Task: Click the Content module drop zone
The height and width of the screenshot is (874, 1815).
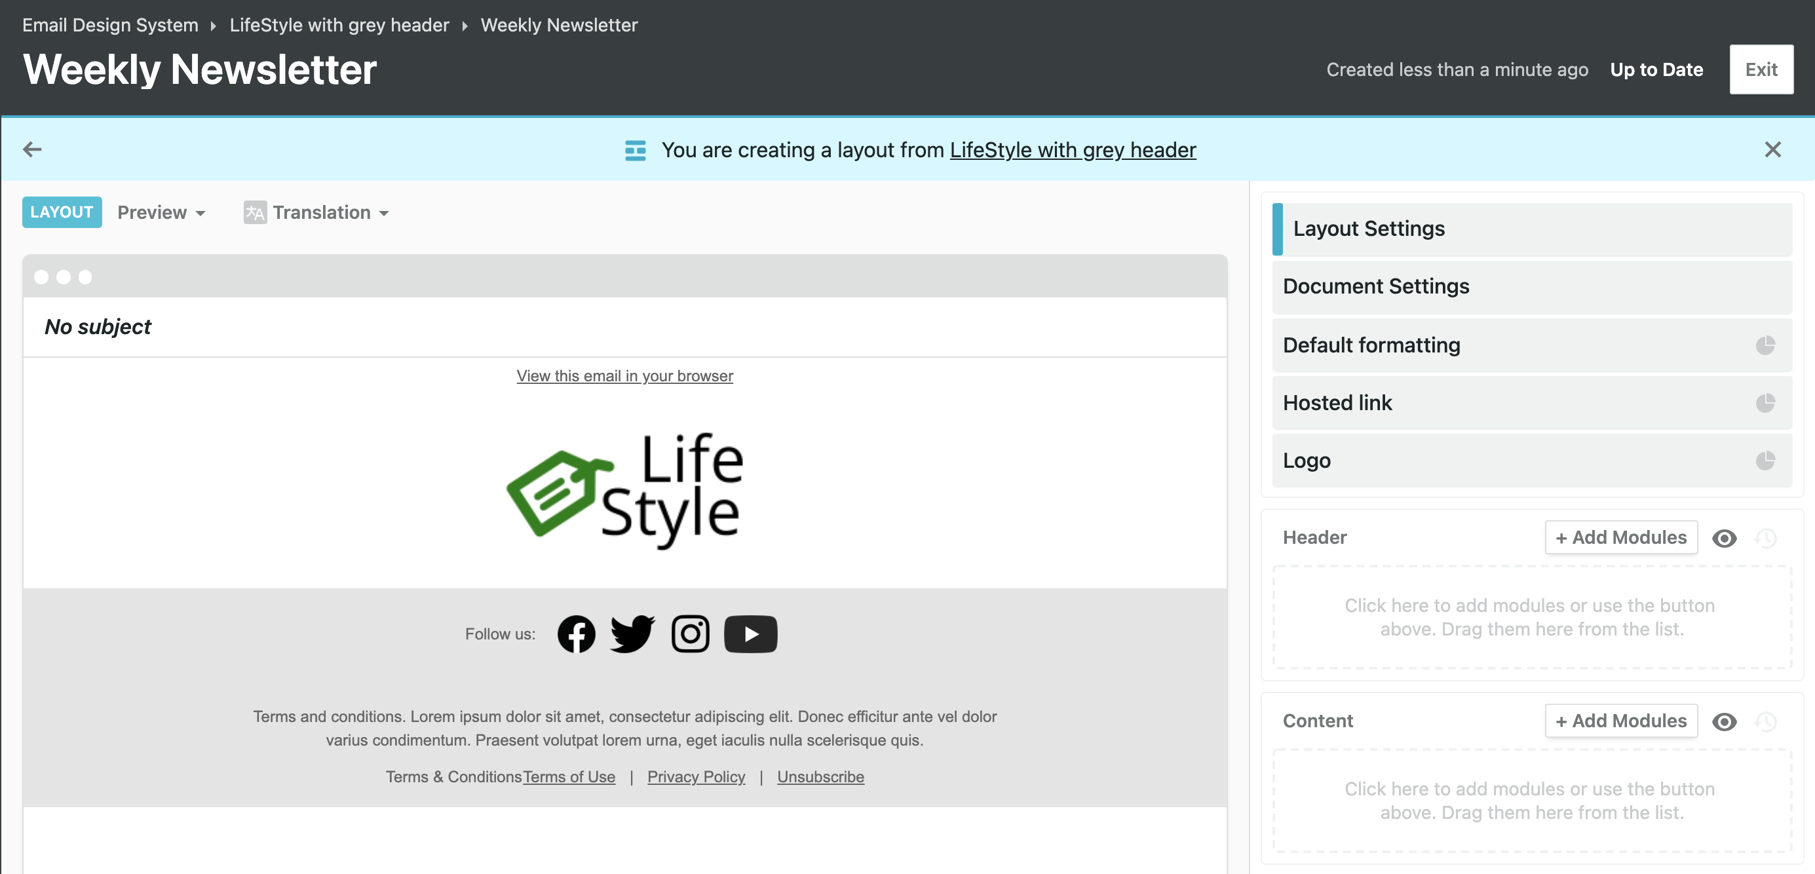Action: pyautogui.click(x=1532, y=801)
